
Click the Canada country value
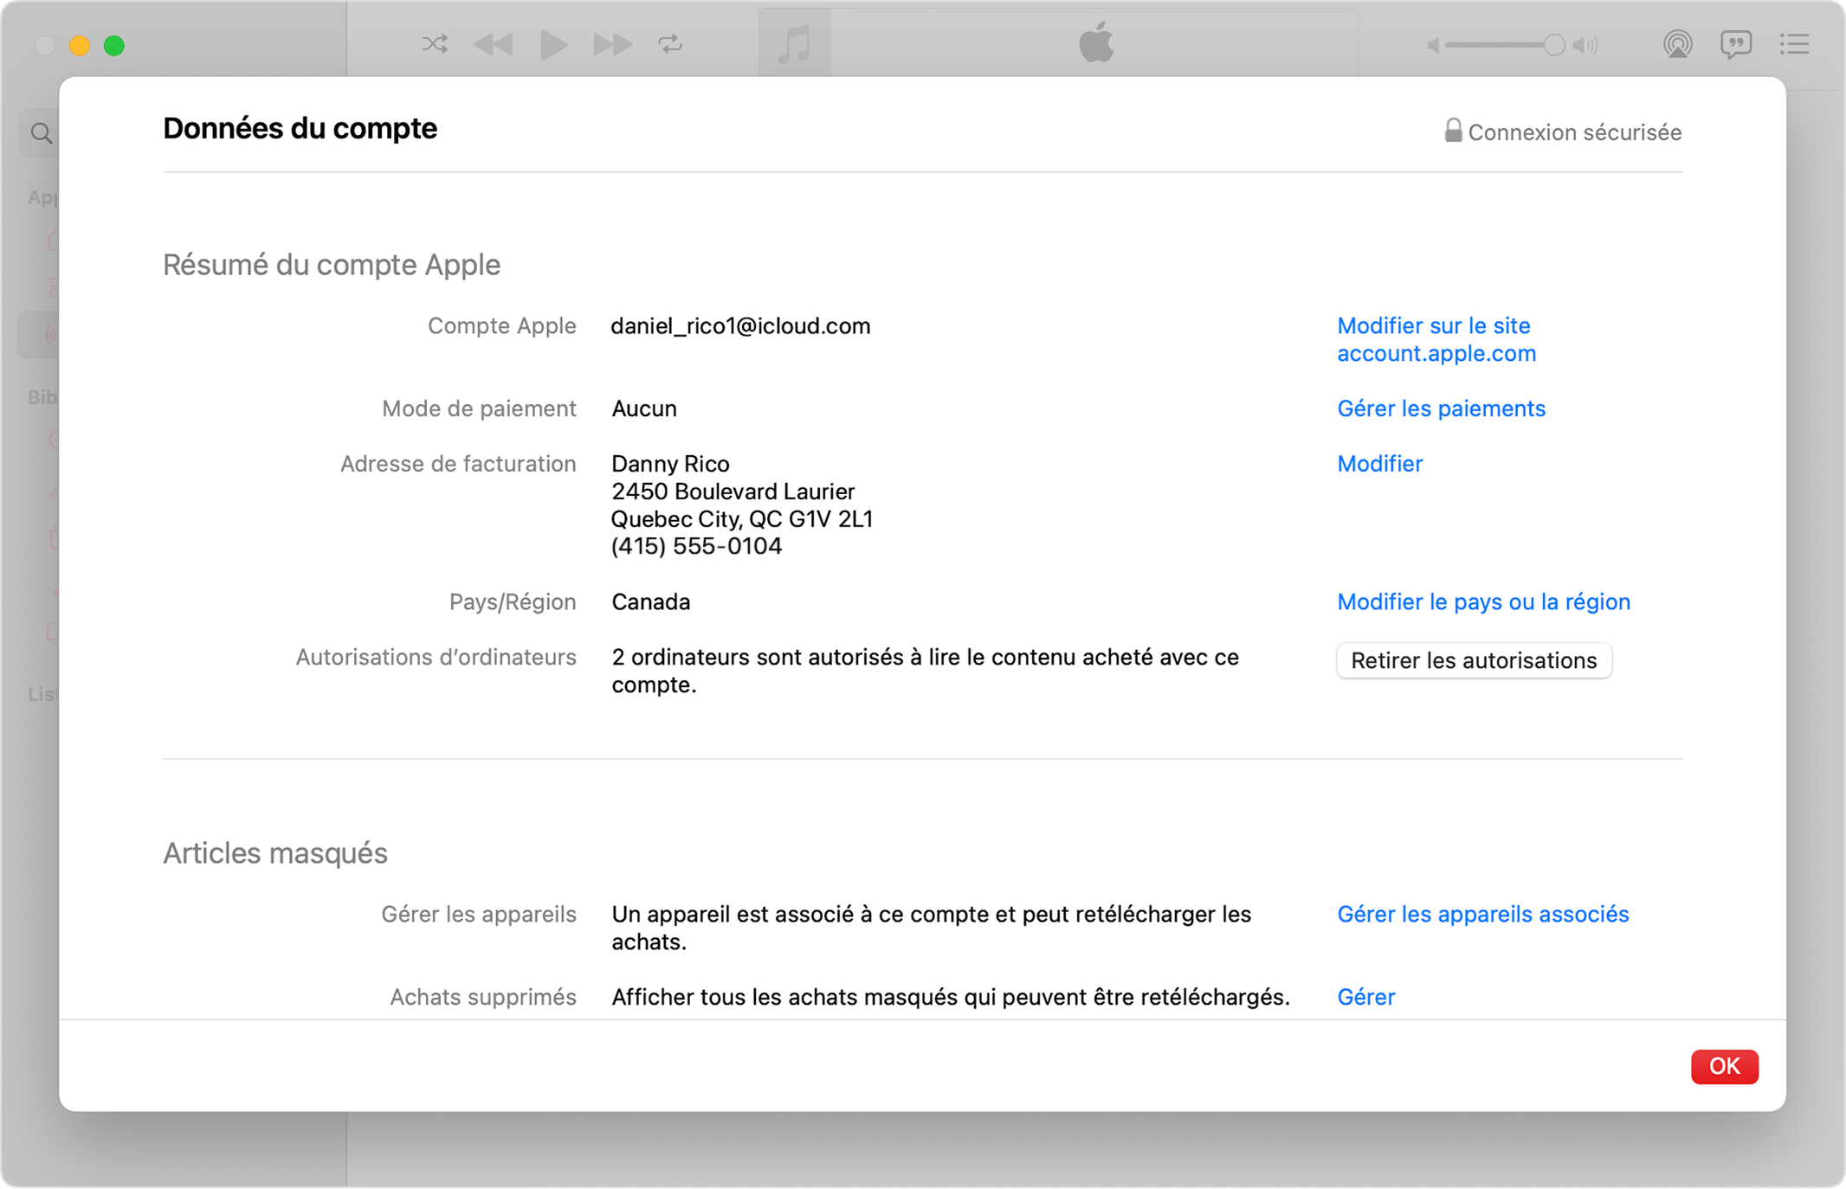point(650,601)
